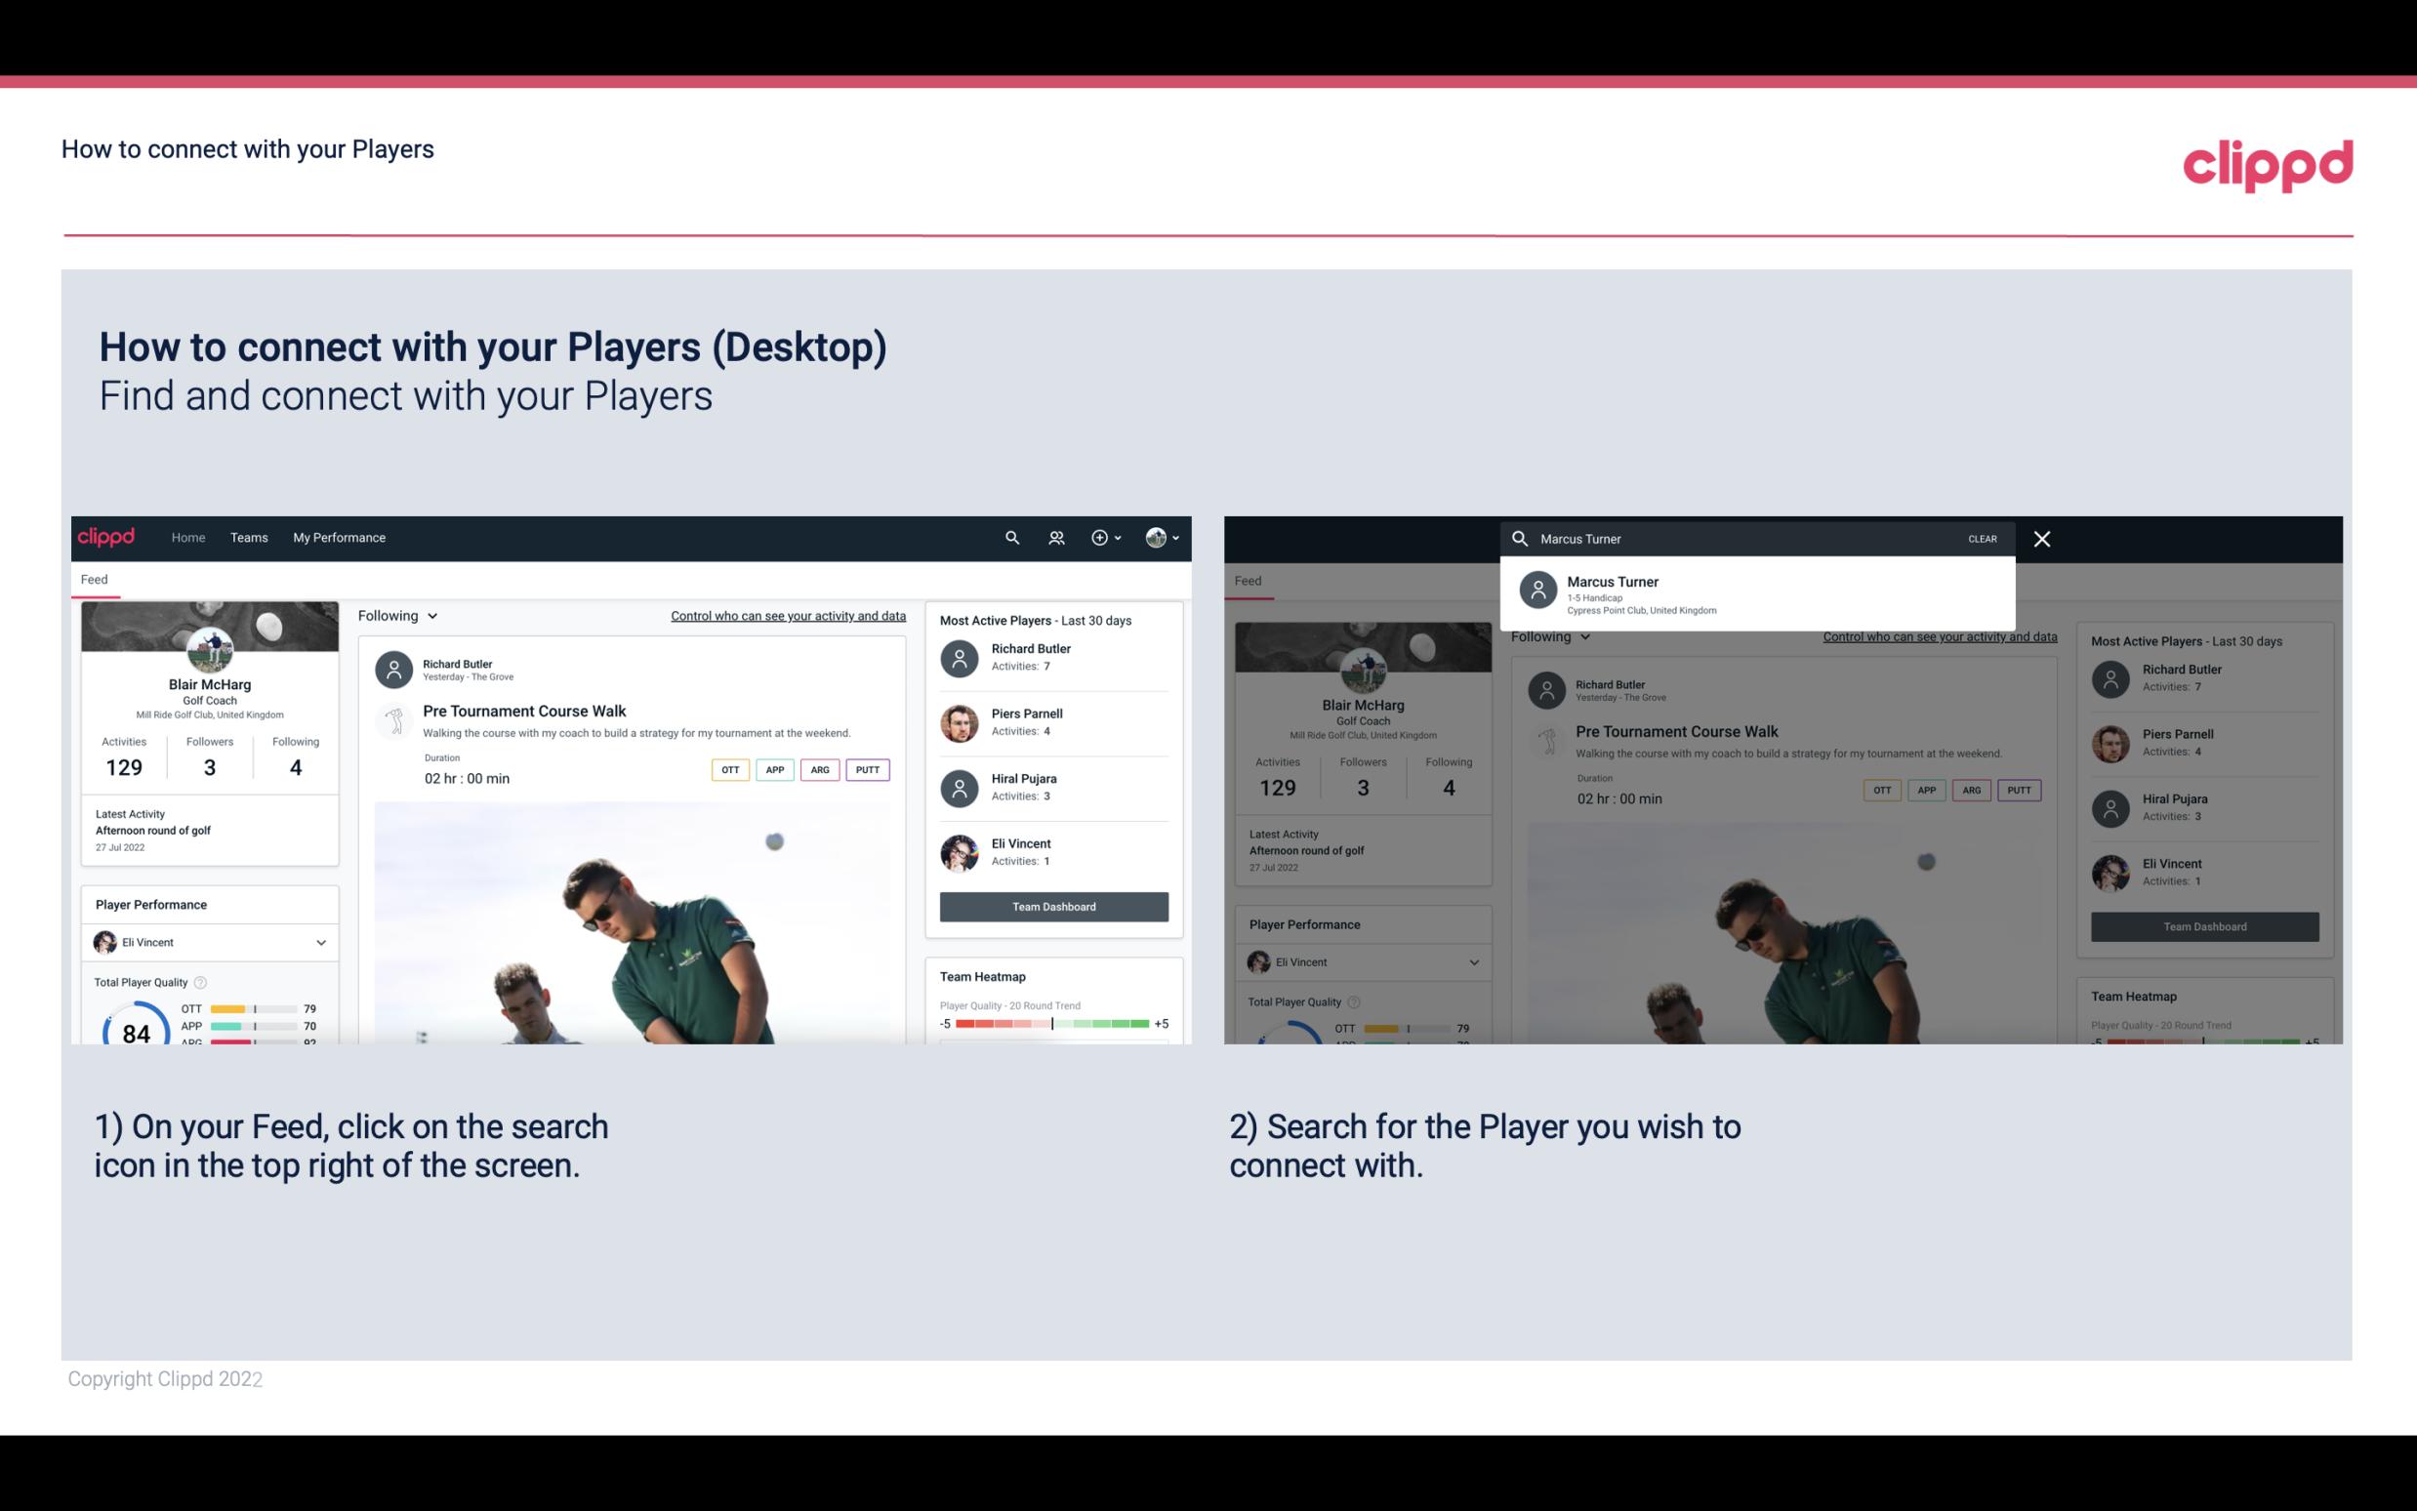Select the Home tab in navigation
Screen dimensions: 2417x1511
click(x=189, y=538)
